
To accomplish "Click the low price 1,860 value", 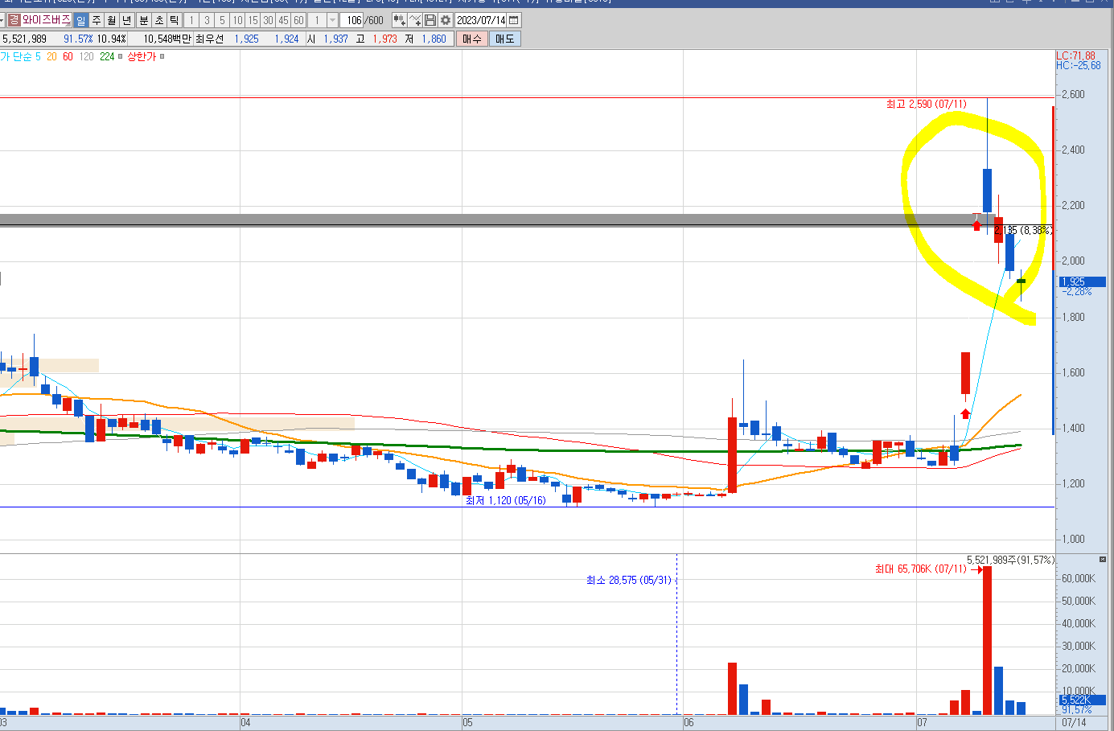I will [x=434, y=39].
